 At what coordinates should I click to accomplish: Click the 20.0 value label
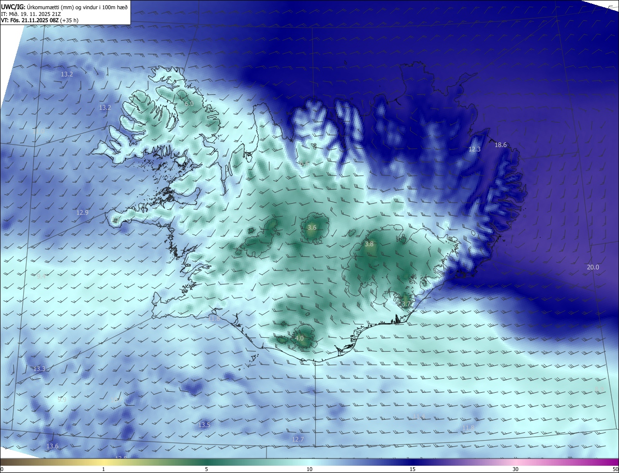point(593,267)
